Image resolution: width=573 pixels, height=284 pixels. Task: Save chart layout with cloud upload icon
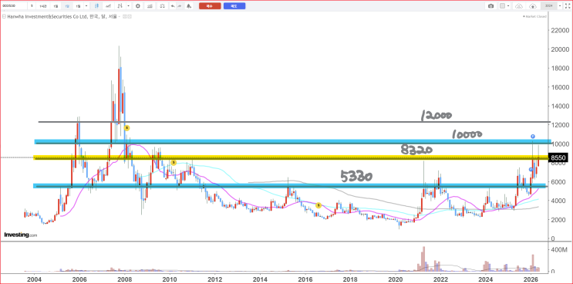[533, 6]
